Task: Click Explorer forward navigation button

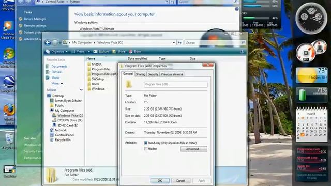Action: click(x=55, y=43)
